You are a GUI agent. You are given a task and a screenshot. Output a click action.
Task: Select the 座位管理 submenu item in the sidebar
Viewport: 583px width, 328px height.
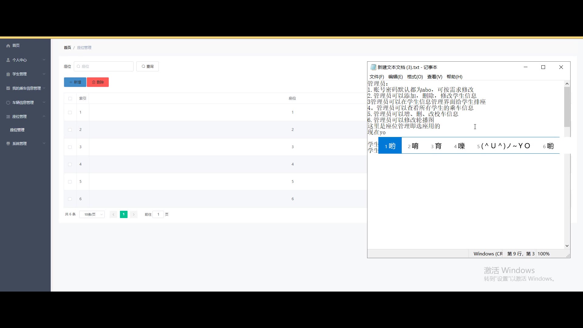pyautogui.click(x=17, y=130)
